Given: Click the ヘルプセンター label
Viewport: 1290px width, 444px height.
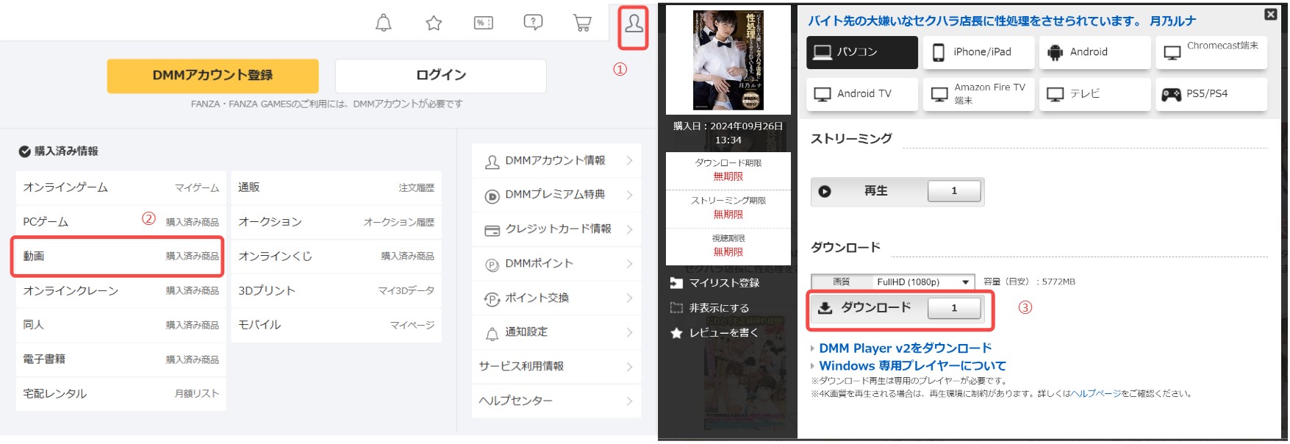Looking at the screenshot, I should coord(515,401).
